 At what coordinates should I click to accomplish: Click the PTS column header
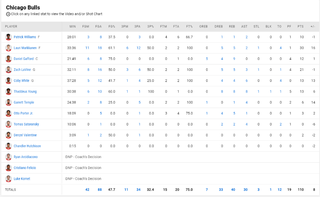point(300,27)
